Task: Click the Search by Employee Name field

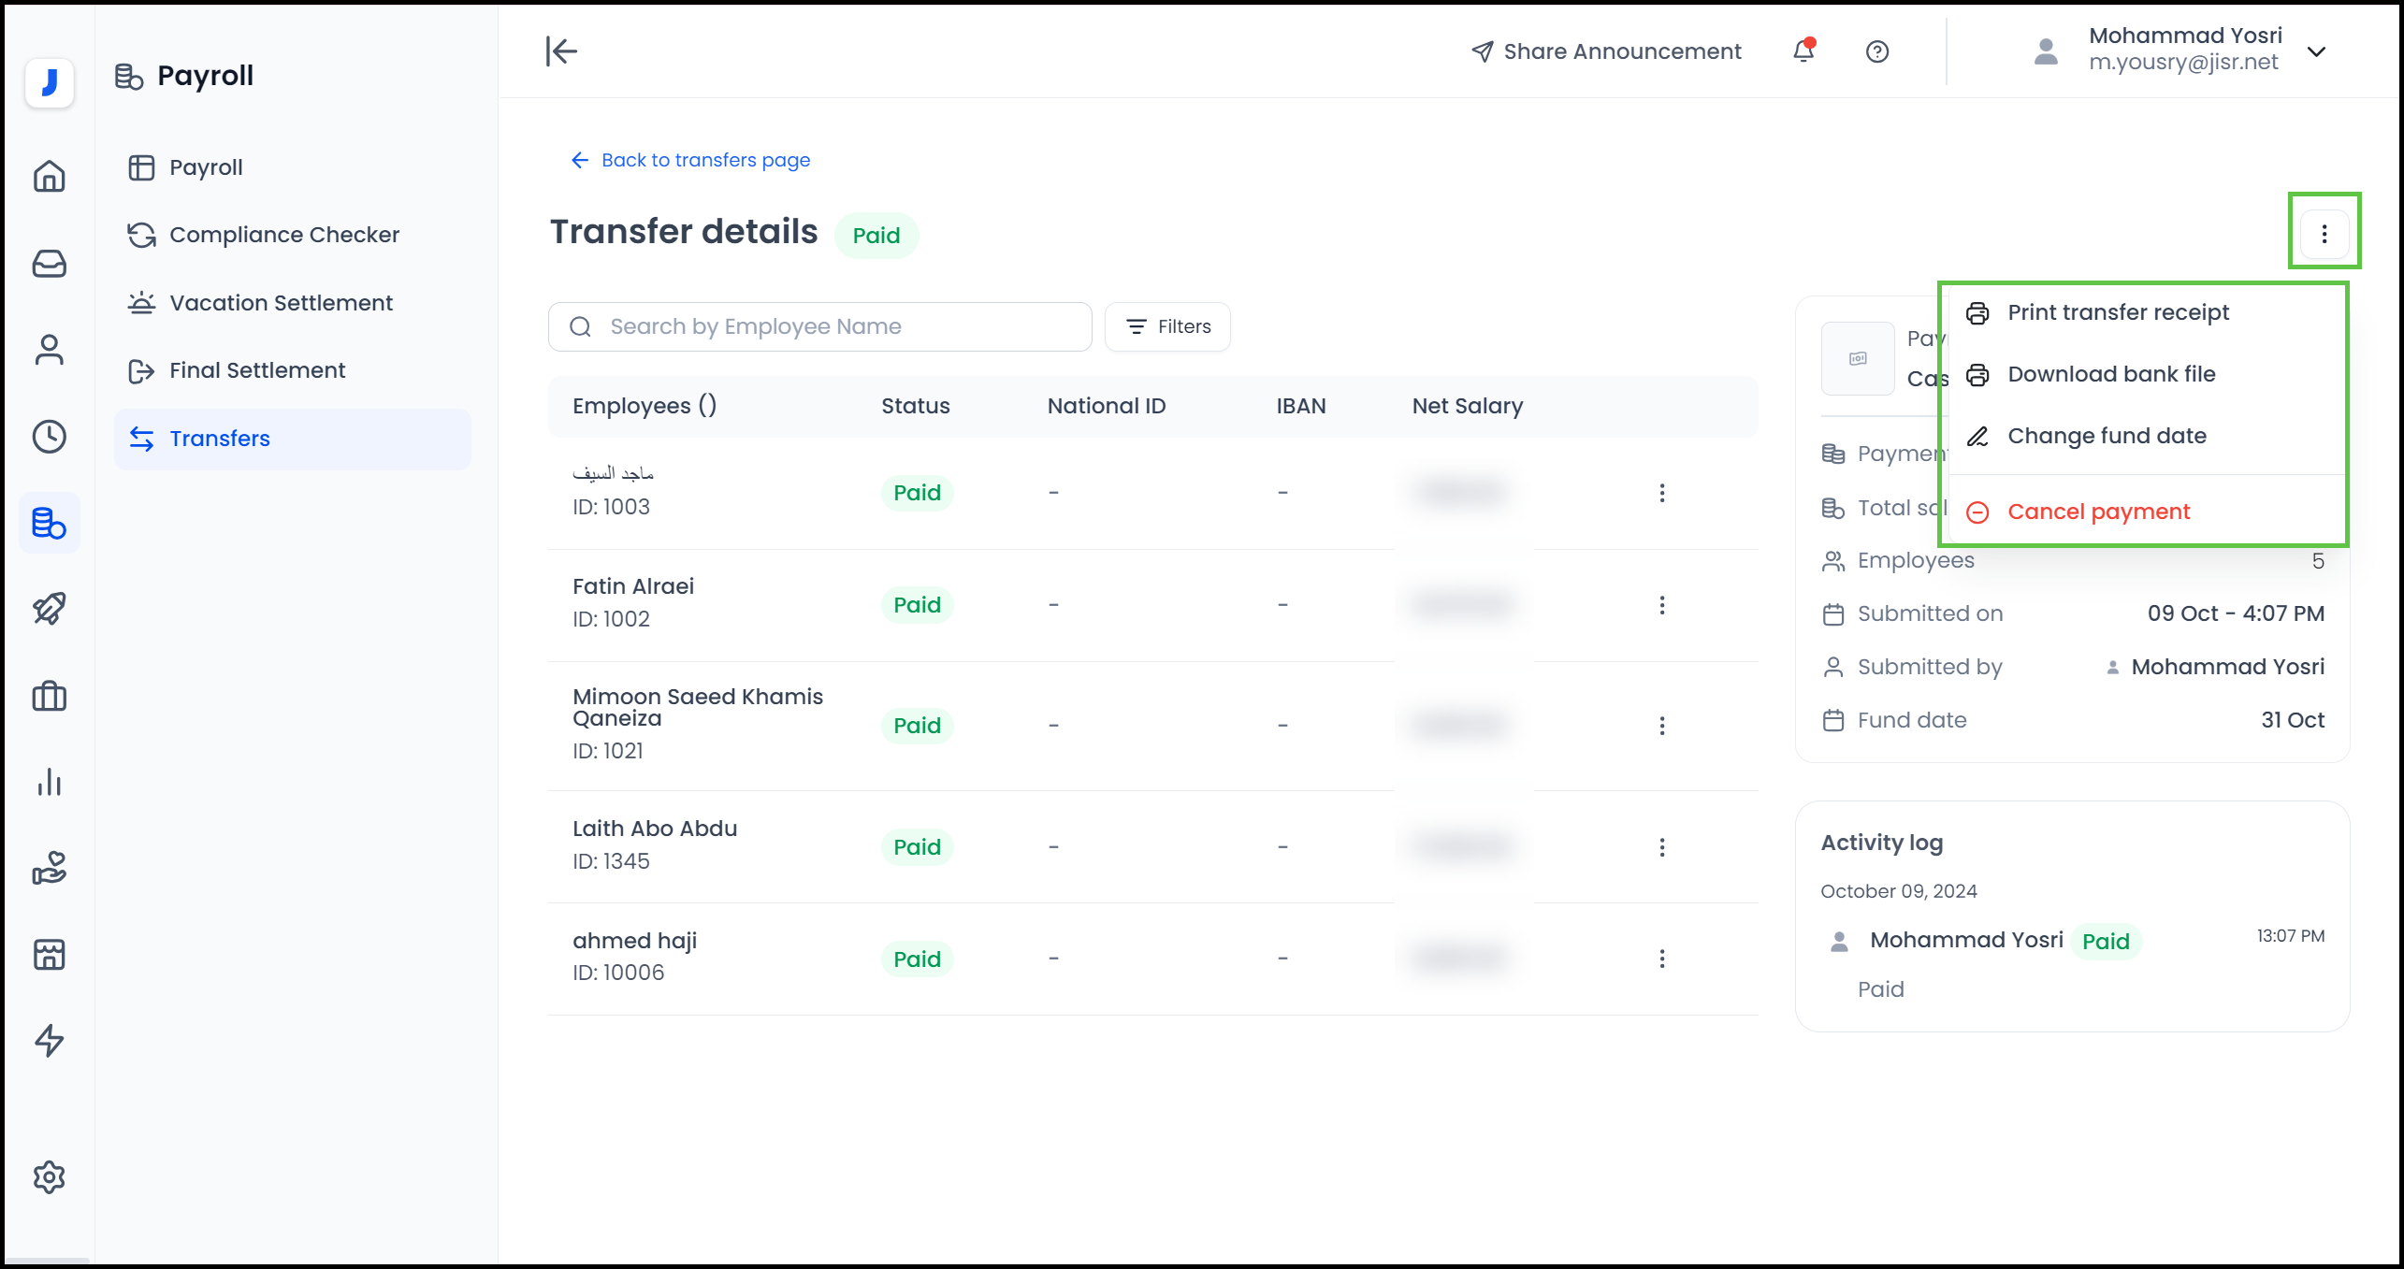Action: (x=818, y=326)
